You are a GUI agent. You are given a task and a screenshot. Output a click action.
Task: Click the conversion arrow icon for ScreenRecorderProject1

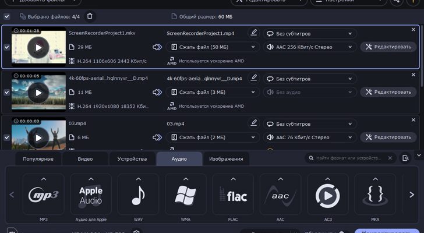point(157,47)
